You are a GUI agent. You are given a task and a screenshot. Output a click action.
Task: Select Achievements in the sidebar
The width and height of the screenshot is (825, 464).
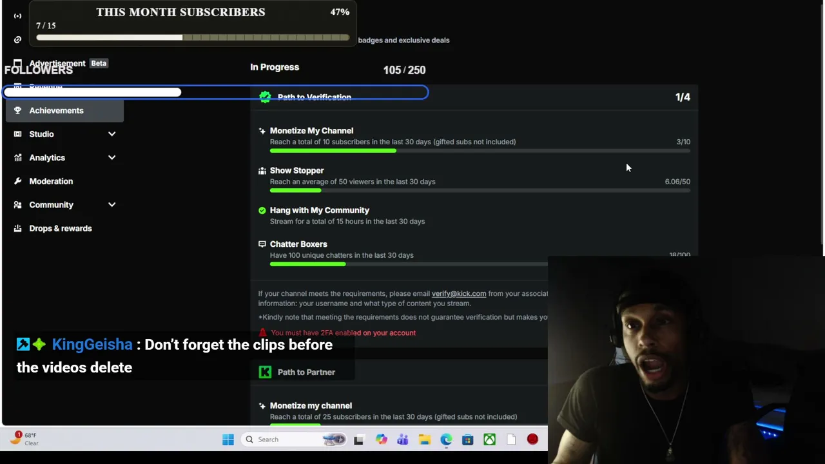point(64,110)
